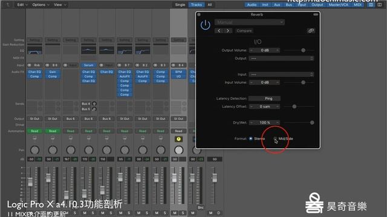
Task: Switch mixer to Tracks view
Action: pyautogui.click(x=196, y=5)
